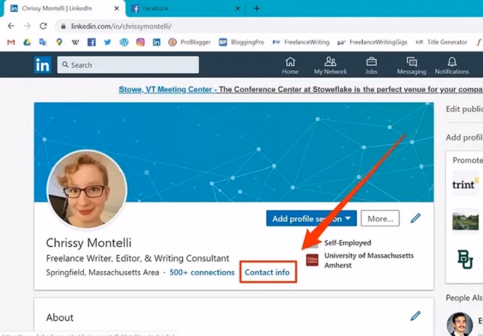The image size is (483, 336).
Task: Click the Chrissy Montelli name heading
Action: pyautogui.click(x=89, y=243)
